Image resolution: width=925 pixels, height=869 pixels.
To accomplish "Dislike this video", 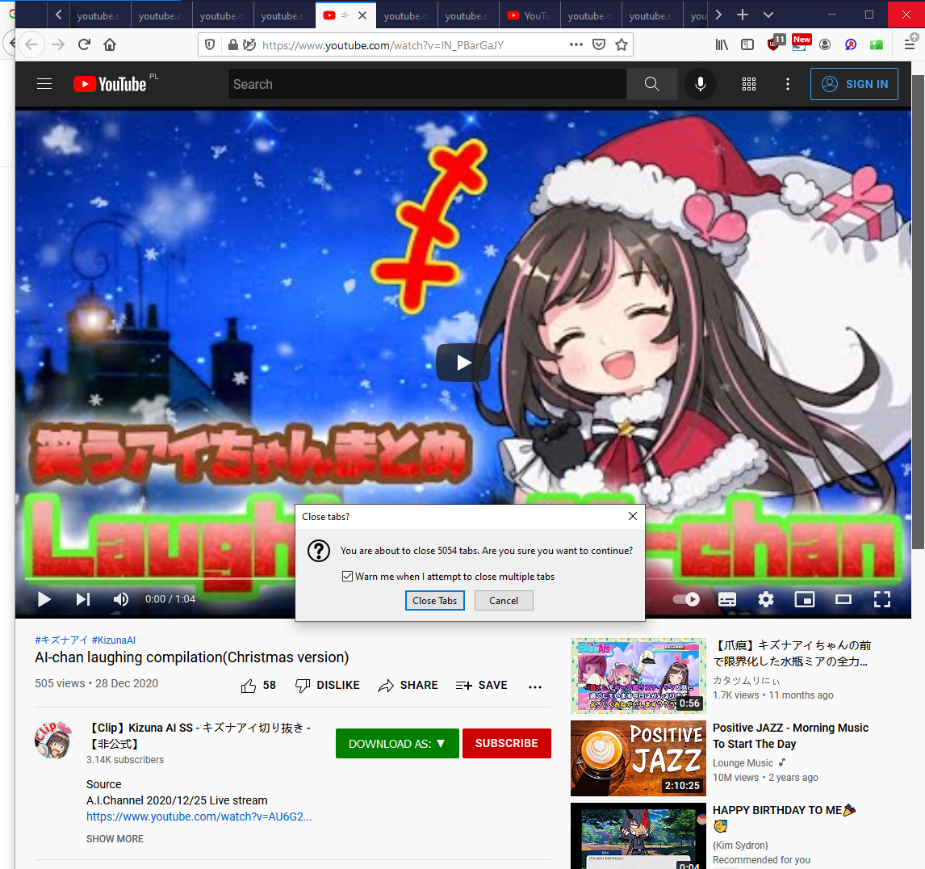I will point(328,686).
